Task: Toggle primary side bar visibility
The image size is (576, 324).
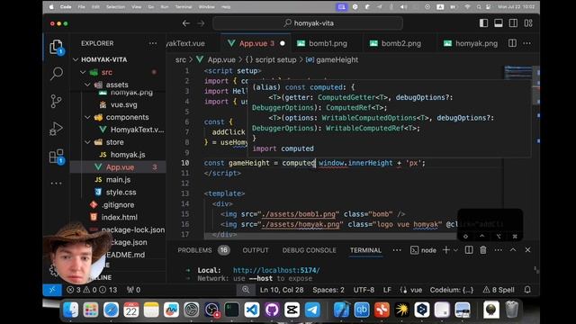Action: 484,23
